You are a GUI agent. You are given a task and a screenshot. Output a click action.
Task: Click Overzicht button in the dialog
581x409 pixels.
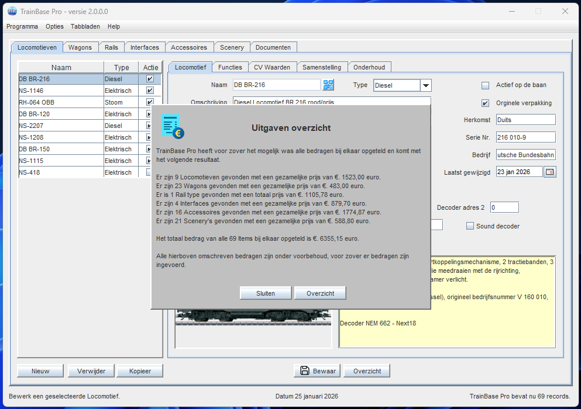(x=320, y=293)
